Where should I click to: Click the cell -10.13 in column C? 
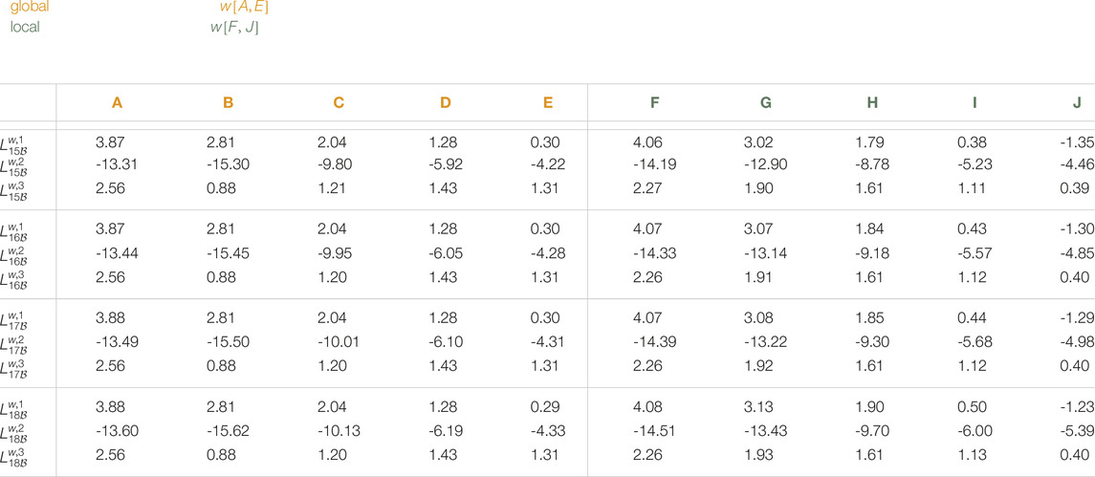pyautogui.click(x=339, y=432)
